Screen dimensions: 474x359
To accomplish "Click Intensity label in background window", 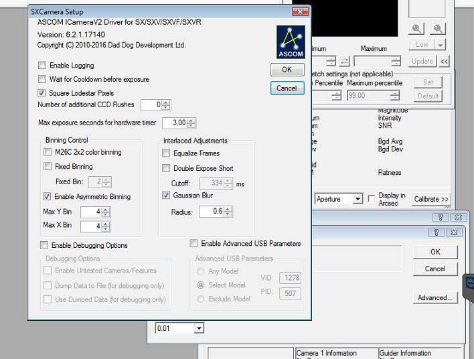I will tap(390, 118).
